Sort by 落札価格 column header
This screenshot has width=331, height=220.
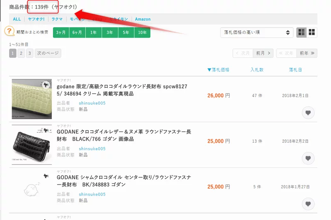point(218,70)
